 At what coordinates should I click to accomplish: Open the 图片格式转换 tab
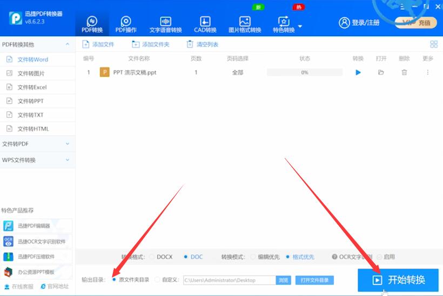245,24
